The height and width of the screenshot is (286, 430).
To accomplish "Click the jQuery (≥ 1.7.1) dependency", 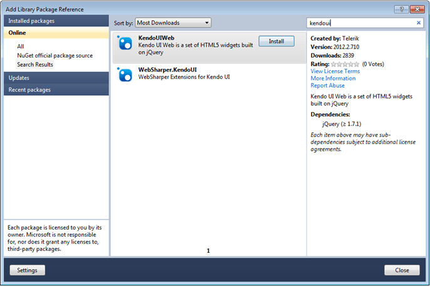I will [342, 124].
